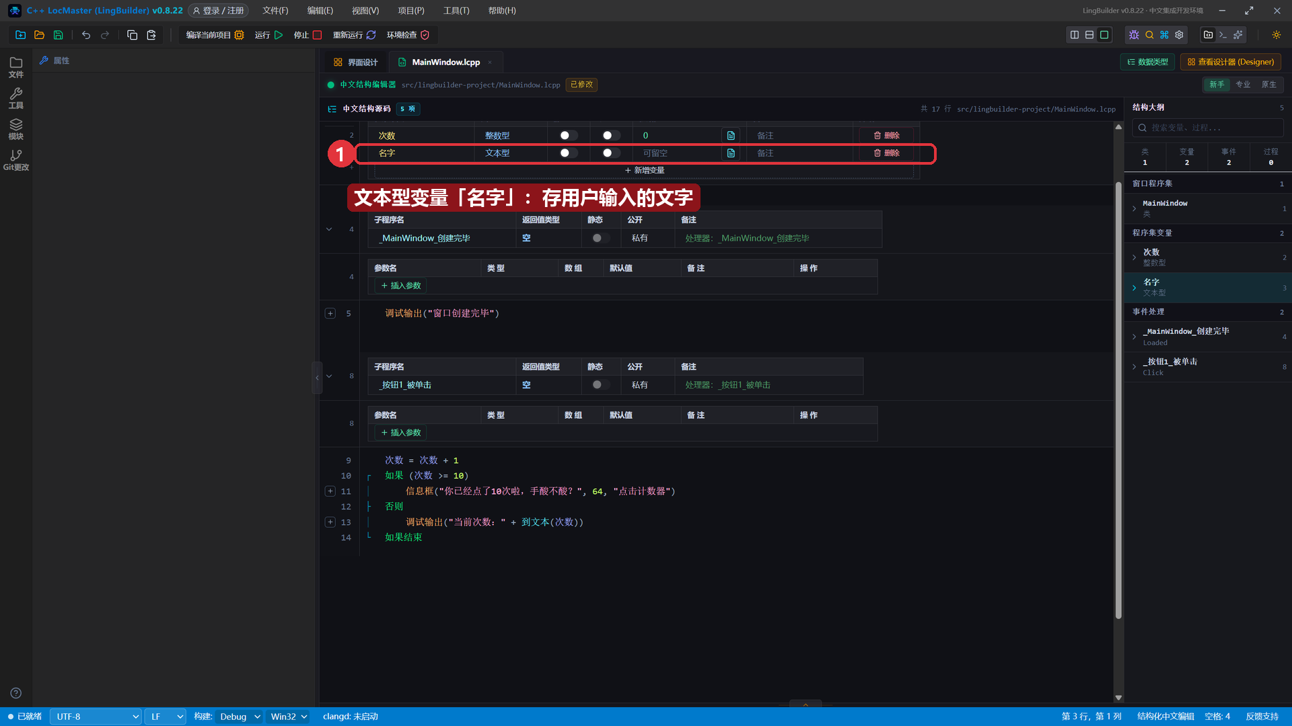Viewport: 1292px width, 726px height.
Task: Open the 模块 sidebar panel
Action: (15, 129)
